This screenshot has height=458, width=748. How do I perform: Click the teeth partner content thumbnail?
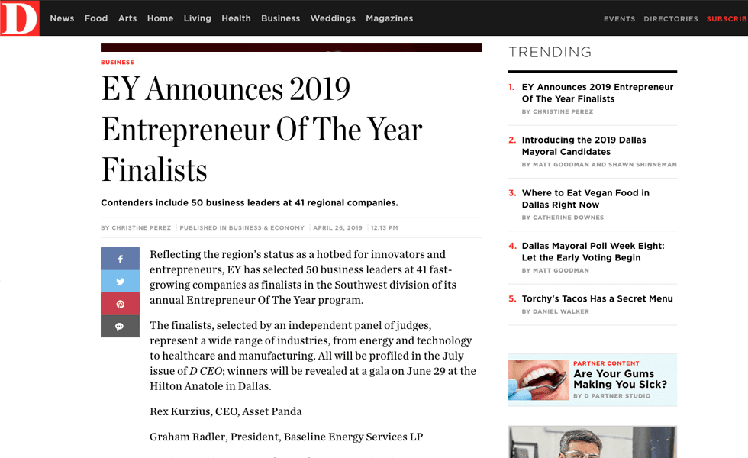point(538,379)
